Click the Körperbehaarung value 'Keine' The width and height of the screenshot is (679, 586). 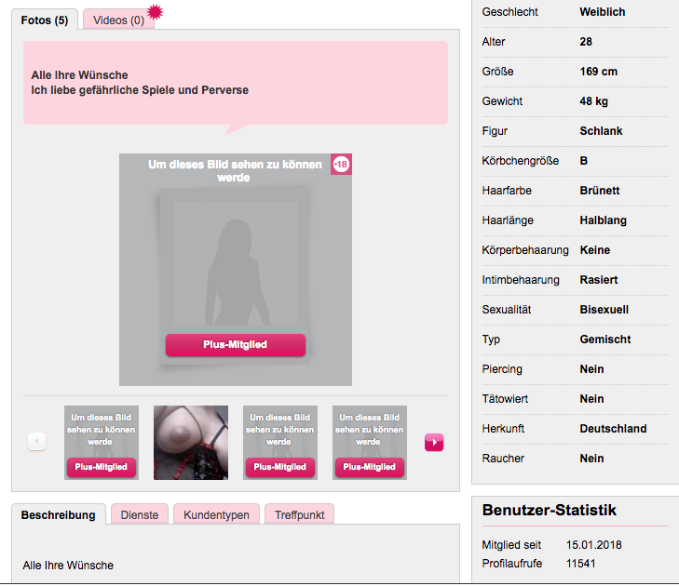595,250
